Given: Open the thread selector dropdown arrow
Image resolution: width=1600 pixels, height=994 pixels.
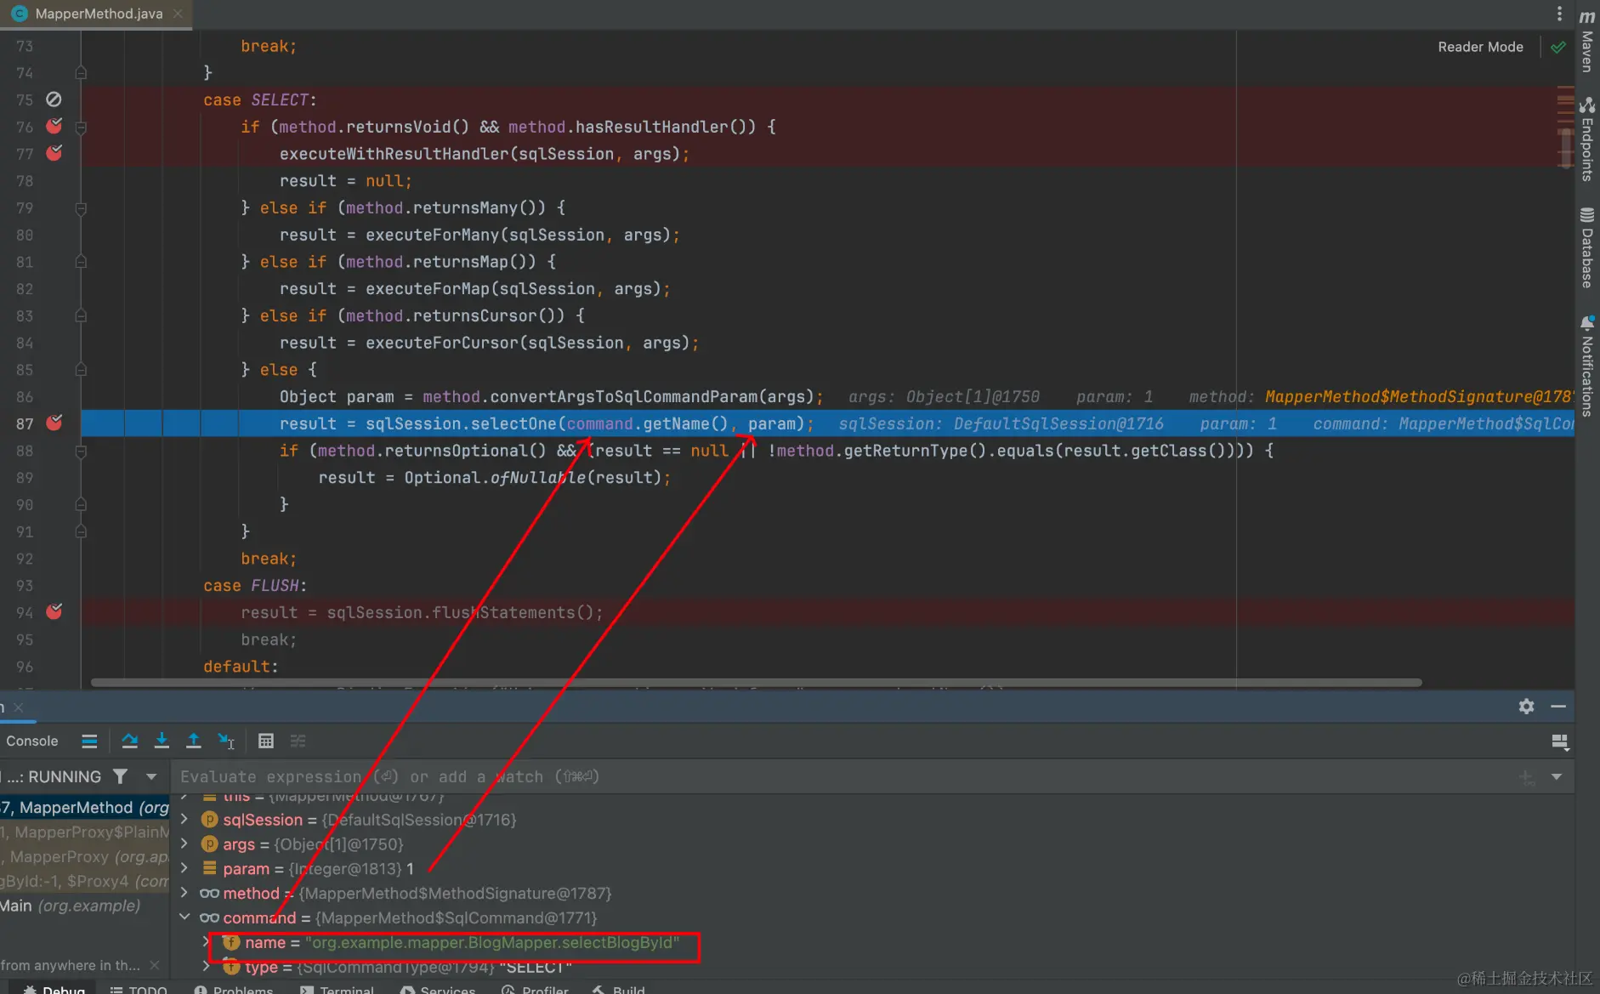Looking at the screenshot, I should click(x=151, y=776).
